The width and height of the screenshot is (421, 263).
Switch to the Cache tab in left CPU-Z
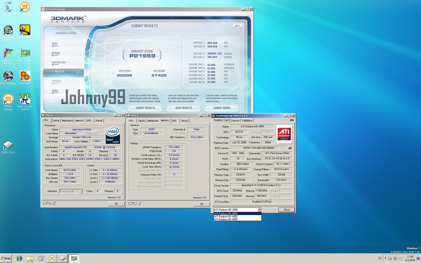56,121
